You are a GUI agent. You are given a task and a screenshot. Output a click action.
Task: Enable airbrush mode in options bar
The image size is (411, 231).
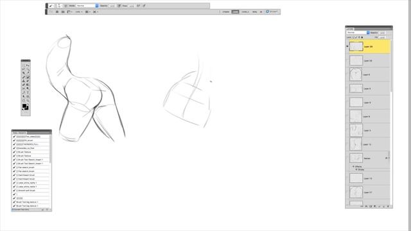pos(139,6)
